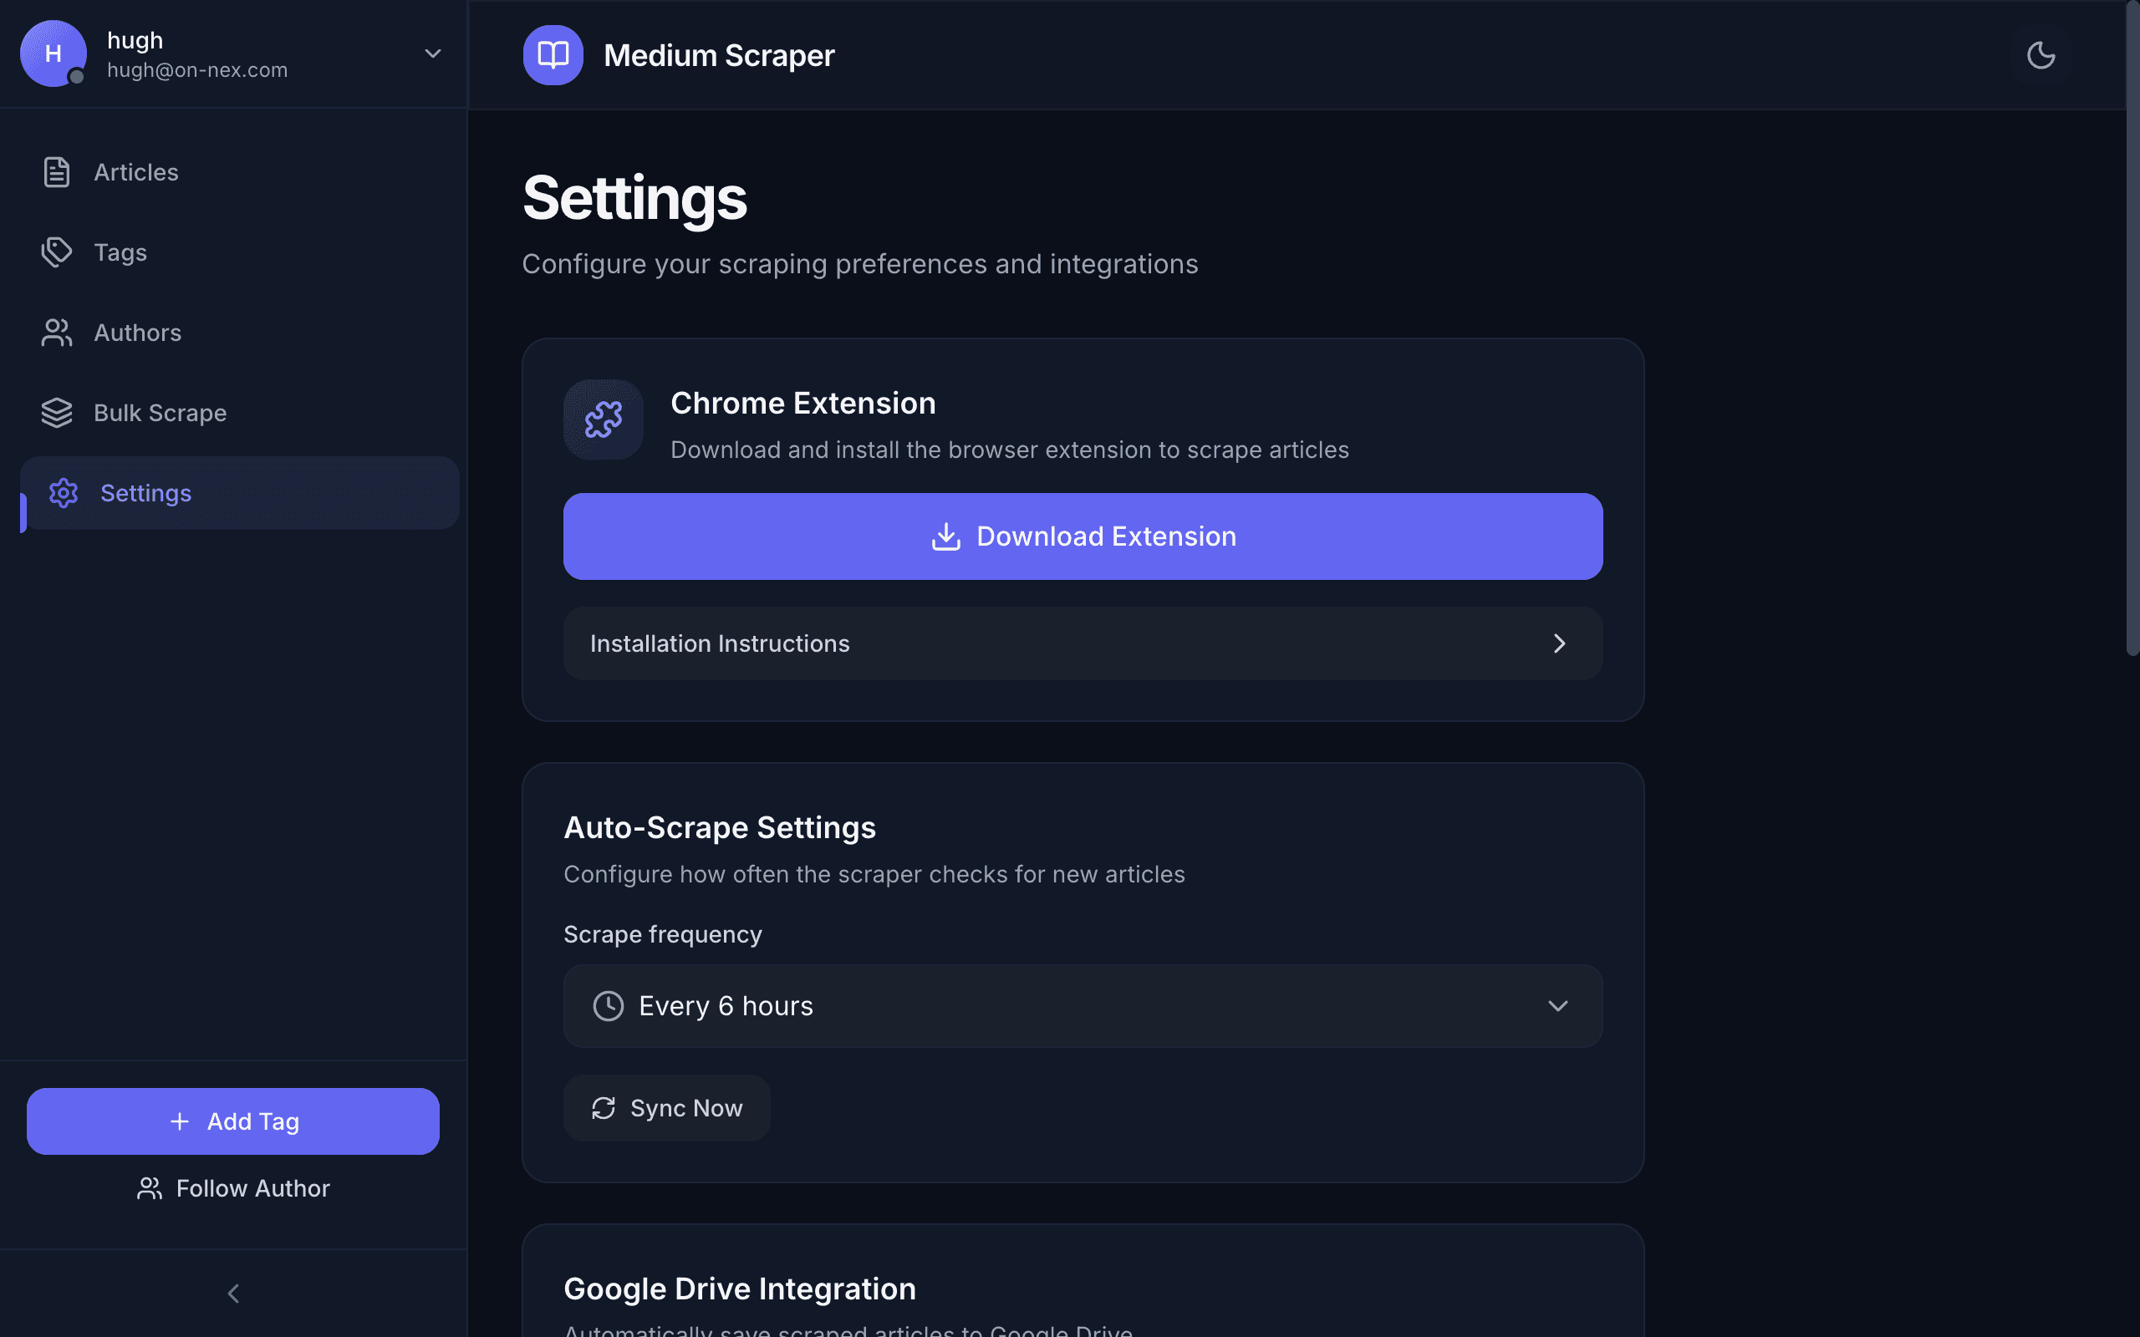Image resolution: width=2140 pixels, height=1337 pixels.
Task: Expand the Installation Instructions section
Action: pyautogui.click(x=1083, y=643)
